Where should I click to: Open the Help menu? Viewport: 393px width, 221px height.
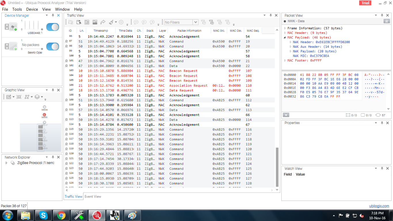(78, 9)
